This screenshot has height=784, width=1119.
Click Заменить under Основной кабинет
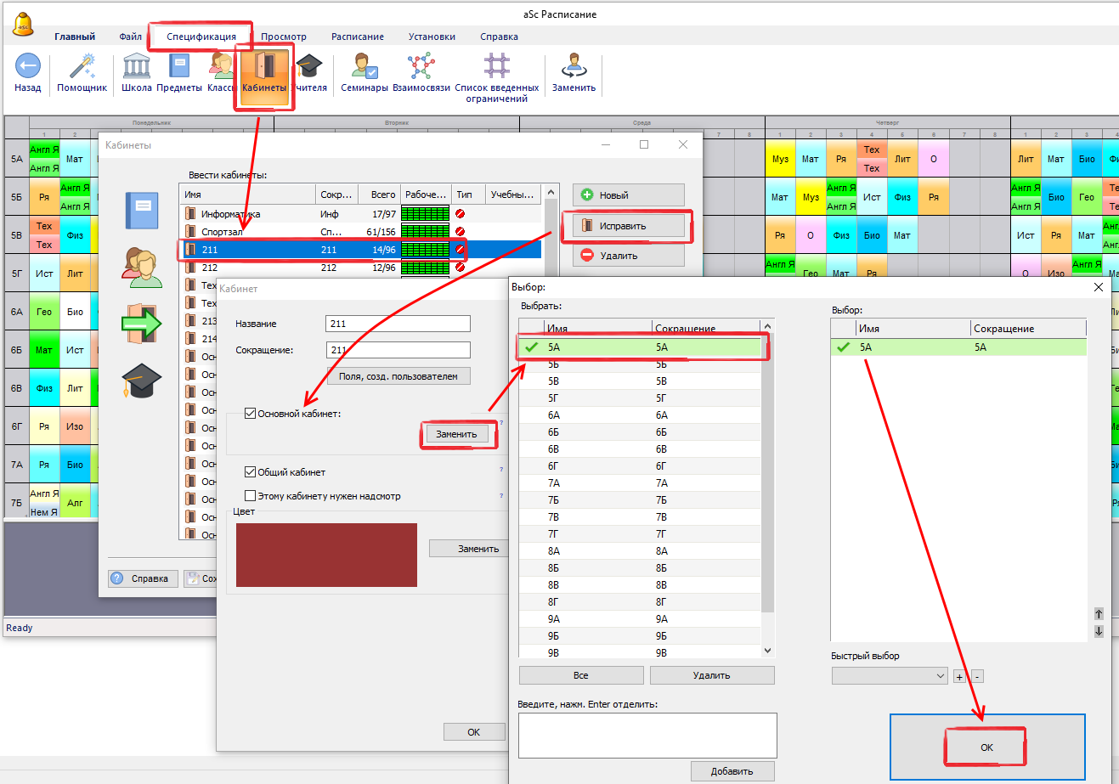coord(457,434)
